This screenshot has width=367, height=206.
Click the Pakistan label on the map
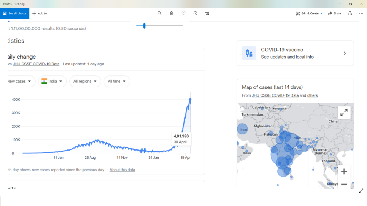(271, 134)
